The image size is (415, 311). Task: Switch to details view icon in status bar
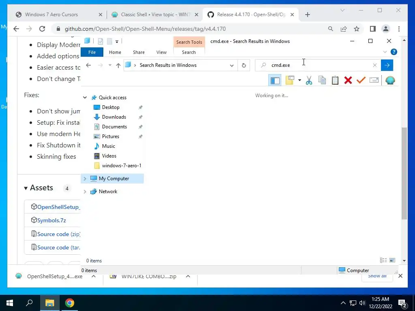383,260
